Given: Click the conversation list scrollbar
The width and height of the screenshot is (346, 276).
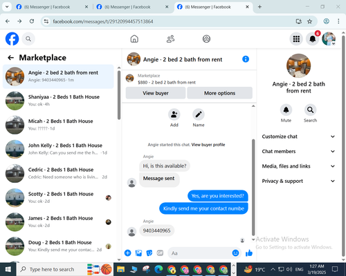Looking at the screenshot, I should 119,95.
